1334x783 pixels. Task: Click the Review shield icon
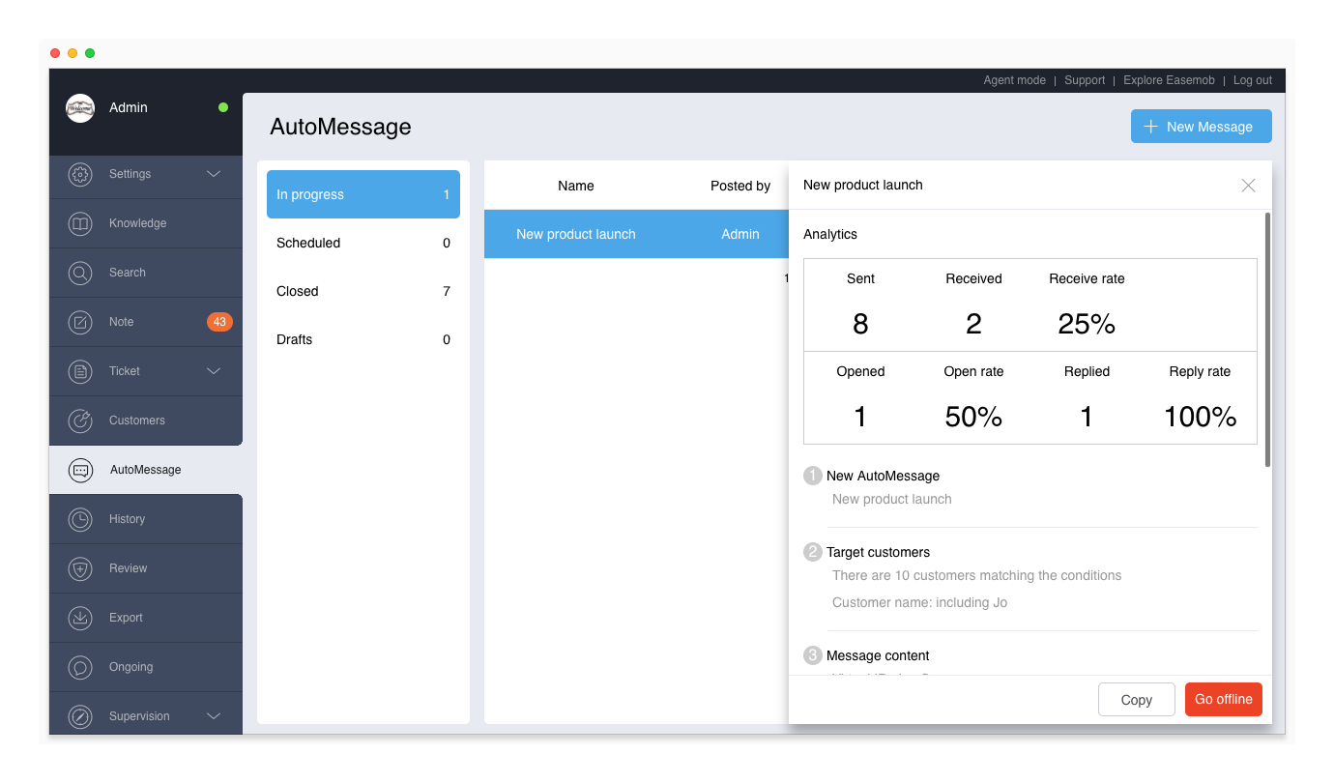pyautogui.click(x=80, y=568)
